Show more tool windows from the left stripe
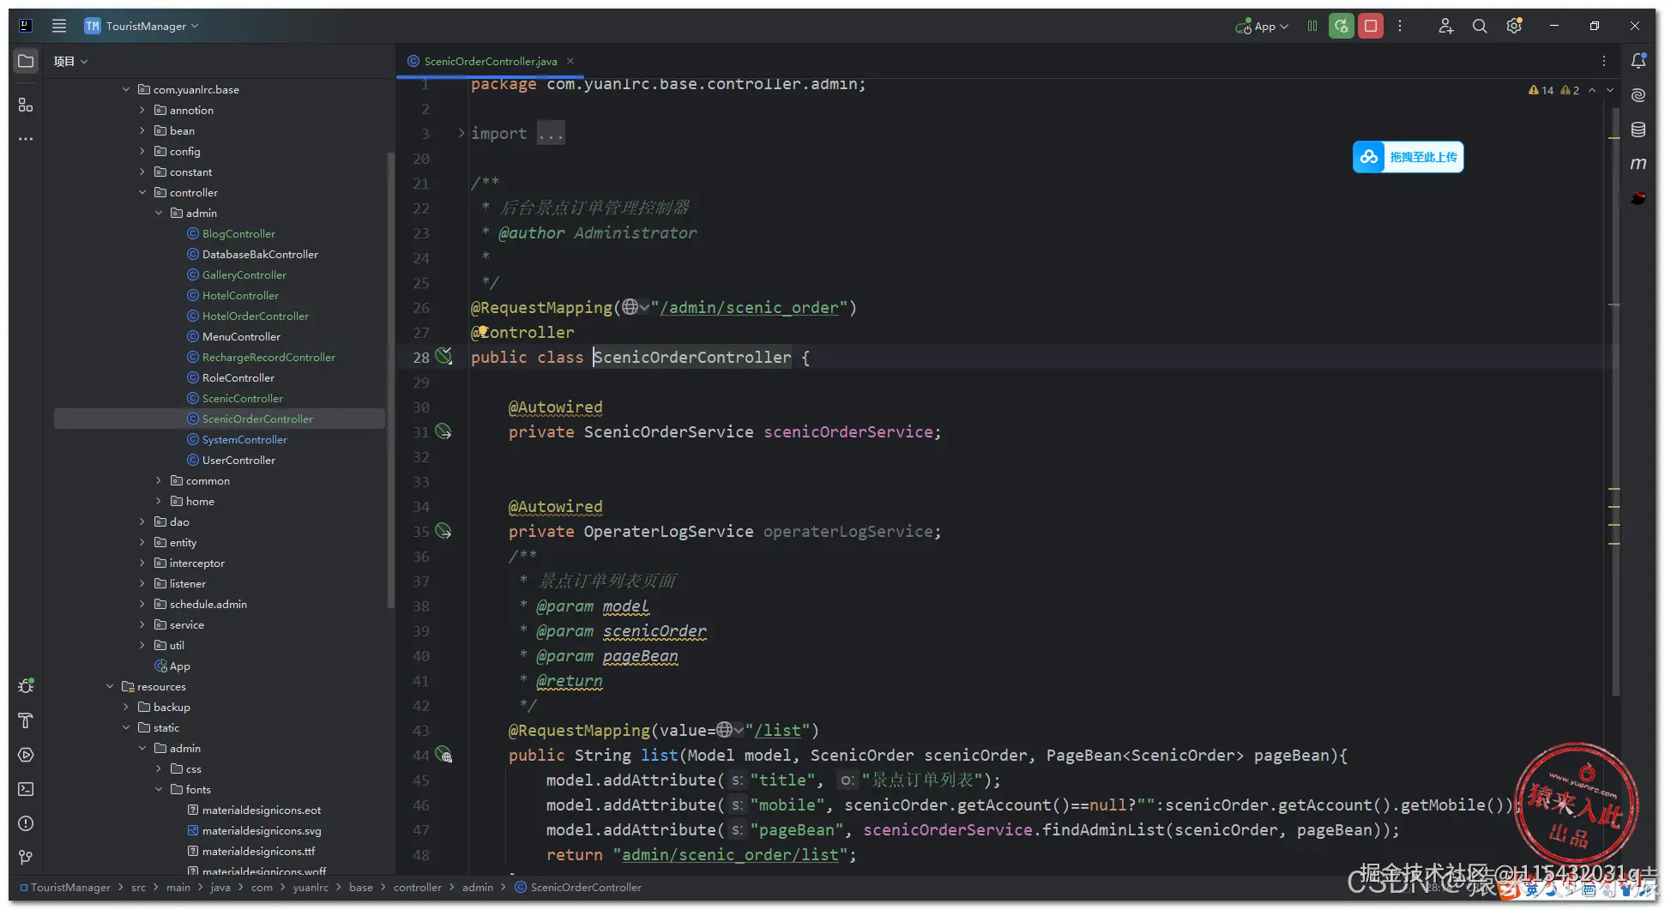This screenshot has height=910, width=1665. pyautogui.click(x=26, y=138)
